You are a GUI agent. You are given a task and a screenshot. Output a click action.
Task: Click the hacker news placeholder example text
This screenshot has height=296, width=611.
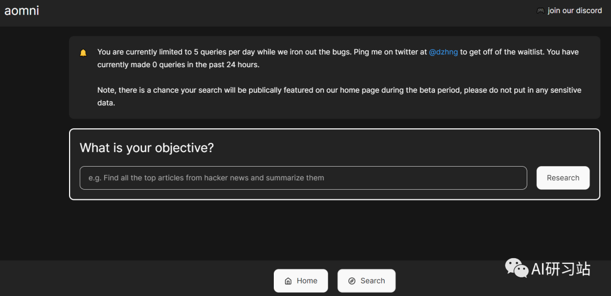(x=206, y=178)
